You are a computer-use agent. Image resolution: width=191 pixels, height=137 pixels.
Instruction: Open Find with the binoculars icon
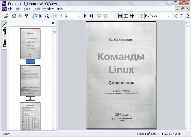point(20,16)
